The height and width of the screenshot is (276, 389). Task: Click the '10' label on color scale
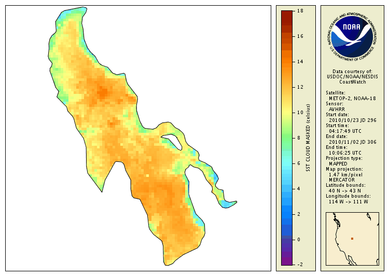[300, 113]
